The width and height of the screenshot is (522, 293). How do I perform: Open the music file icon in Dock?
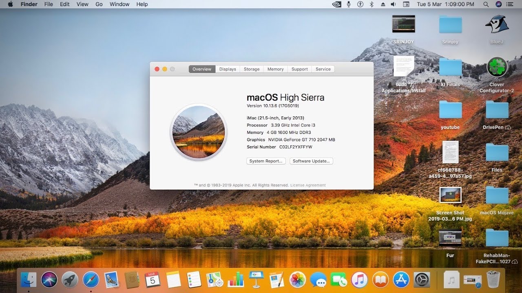point(451,280)
